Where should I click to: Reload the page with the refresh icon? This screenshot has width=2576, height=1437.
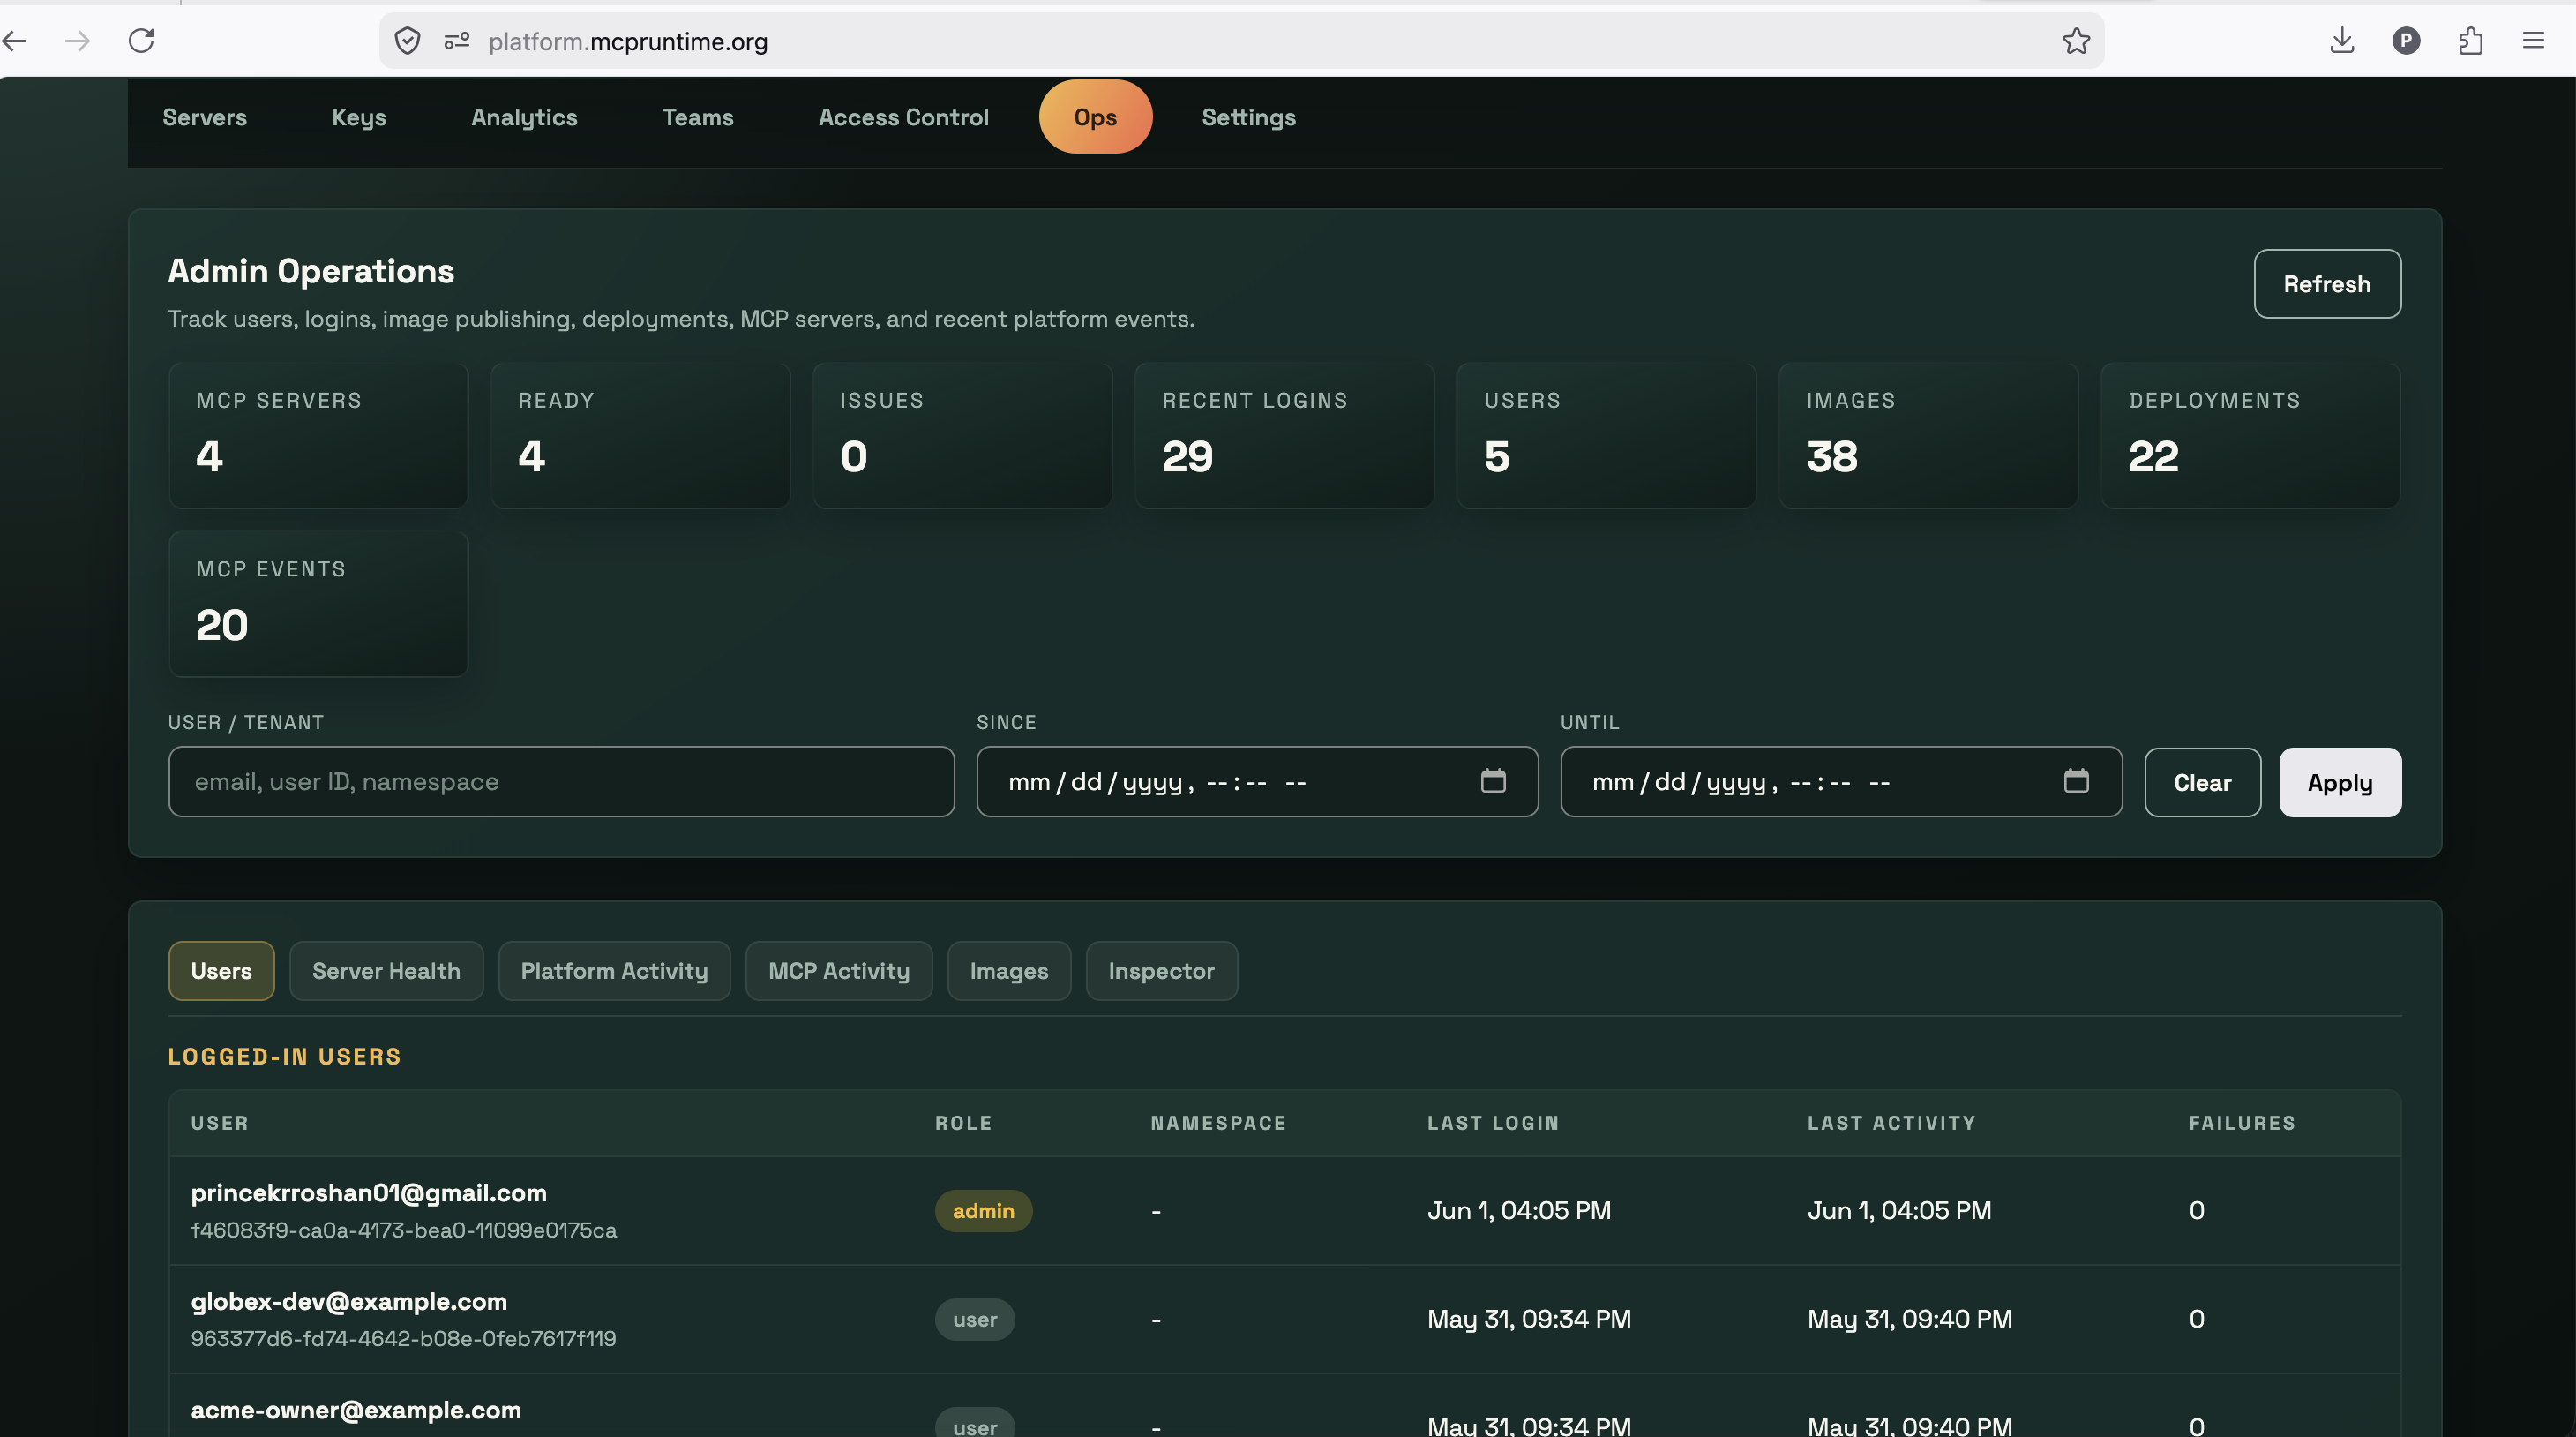click(x=141, y=41)
